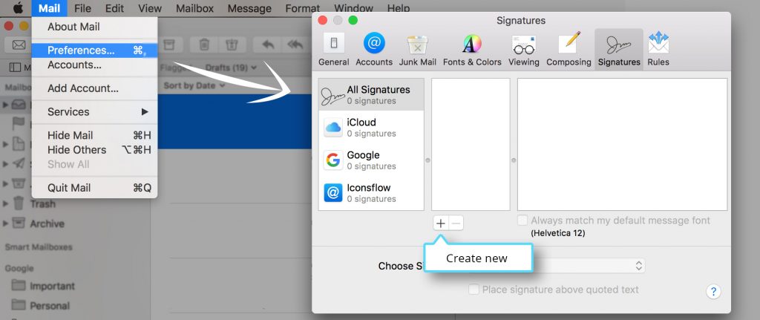The width and height of the screenshot is (760, 320).
Task: Click the middle signature names list
Action: click(x=471, y=145)
